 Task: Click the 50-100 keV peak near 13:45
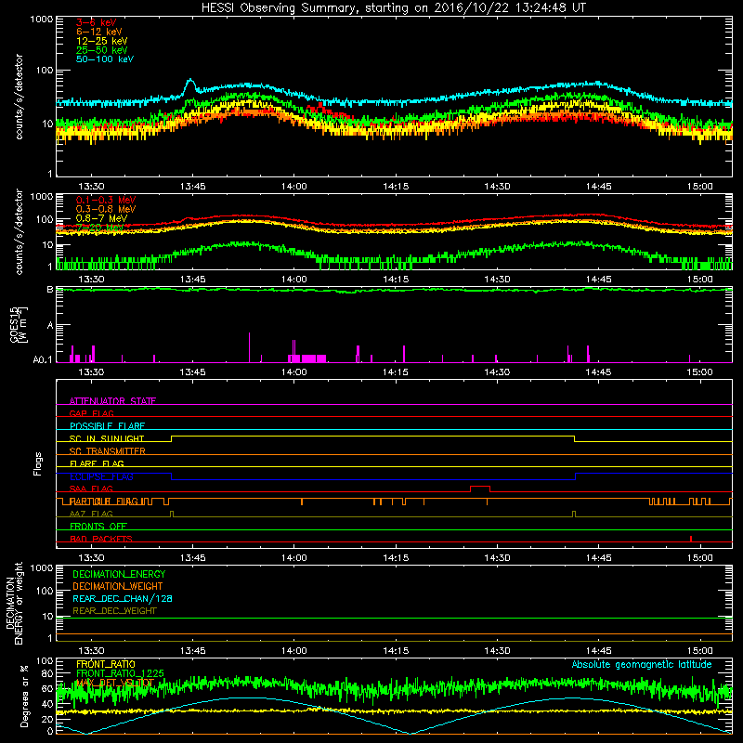[x=190, y=82]
